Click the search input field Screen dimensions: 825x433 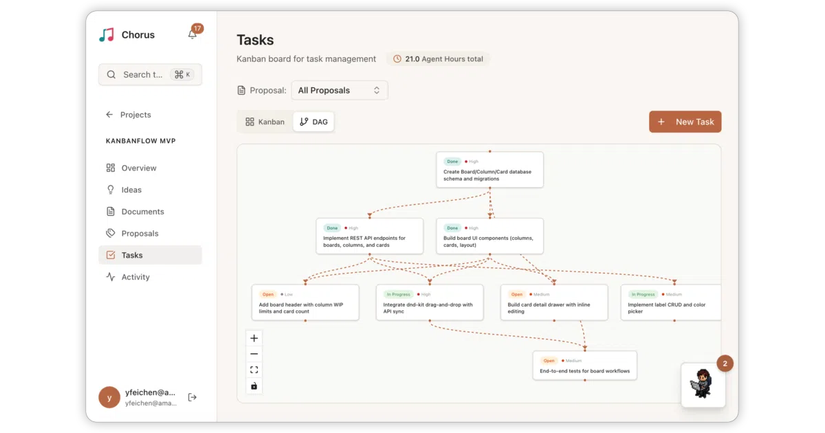(x=151, y=74)
